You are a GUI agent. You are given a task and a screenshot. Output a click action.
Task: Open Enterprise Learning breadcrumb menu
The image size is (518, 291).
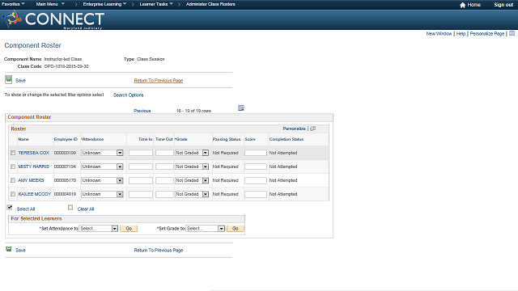104,4
